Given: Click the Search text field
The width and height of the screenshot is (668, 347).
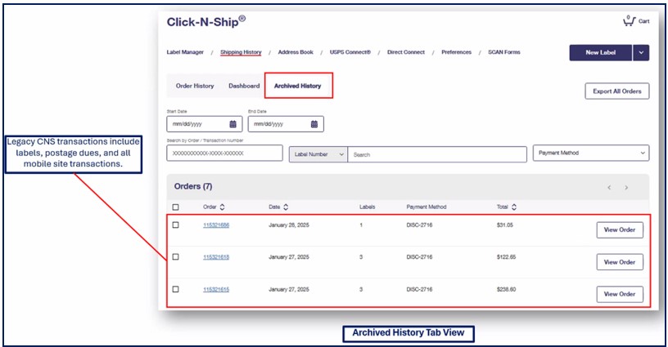Looking at the screenshot, I should [437, 154].
